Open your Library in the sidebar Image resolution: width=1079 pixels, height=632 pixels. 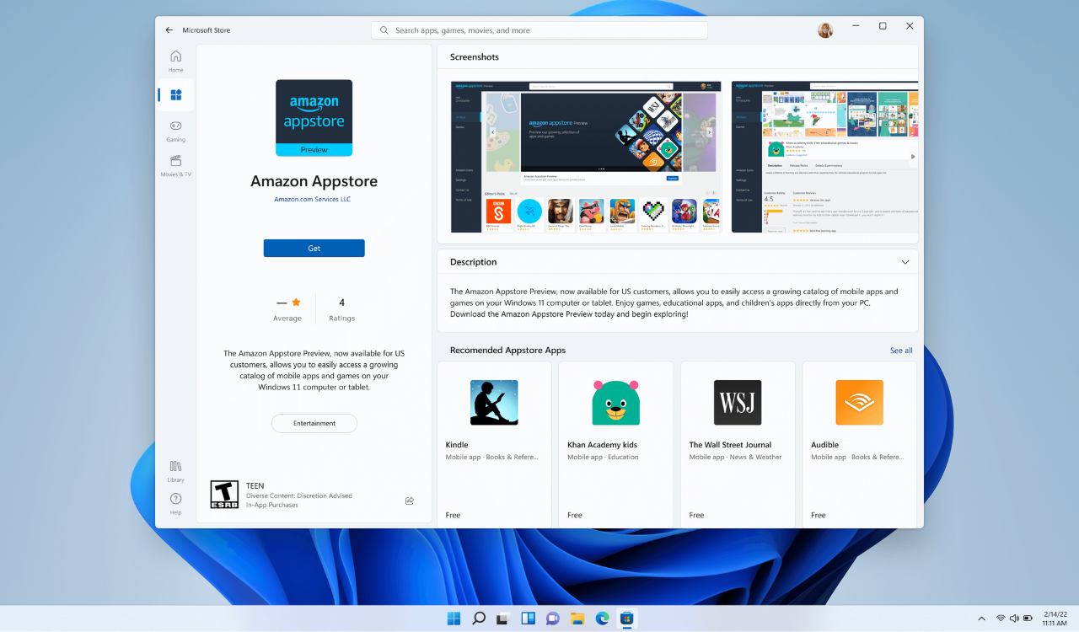175,470
